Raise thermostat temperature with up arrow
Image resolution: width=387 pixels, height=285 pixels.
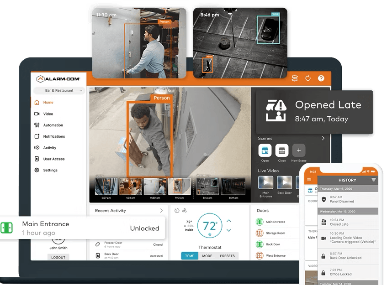pos(229,221)
